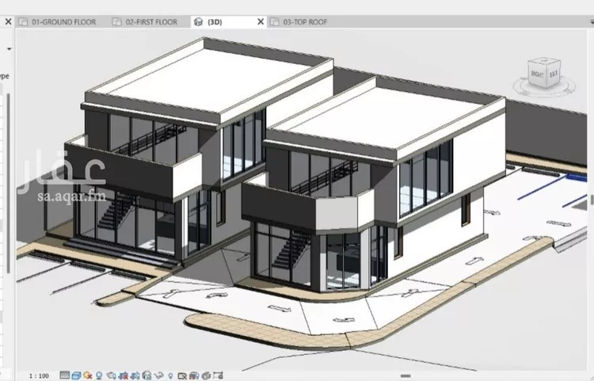This screenshot has width=594, height=381.
Task: Toggle Sun Path on or off
Action: (x=87, y=375)
